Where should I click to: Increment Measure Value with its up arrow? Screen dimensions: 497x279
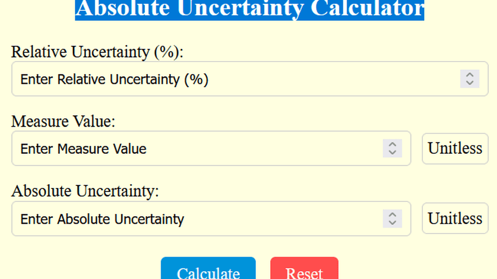(x=392, y=145)
